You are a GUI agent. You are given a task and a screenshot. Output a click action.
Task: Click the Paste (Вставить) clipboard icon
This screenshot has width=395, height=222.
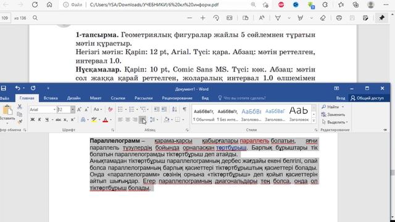[7, 110]
